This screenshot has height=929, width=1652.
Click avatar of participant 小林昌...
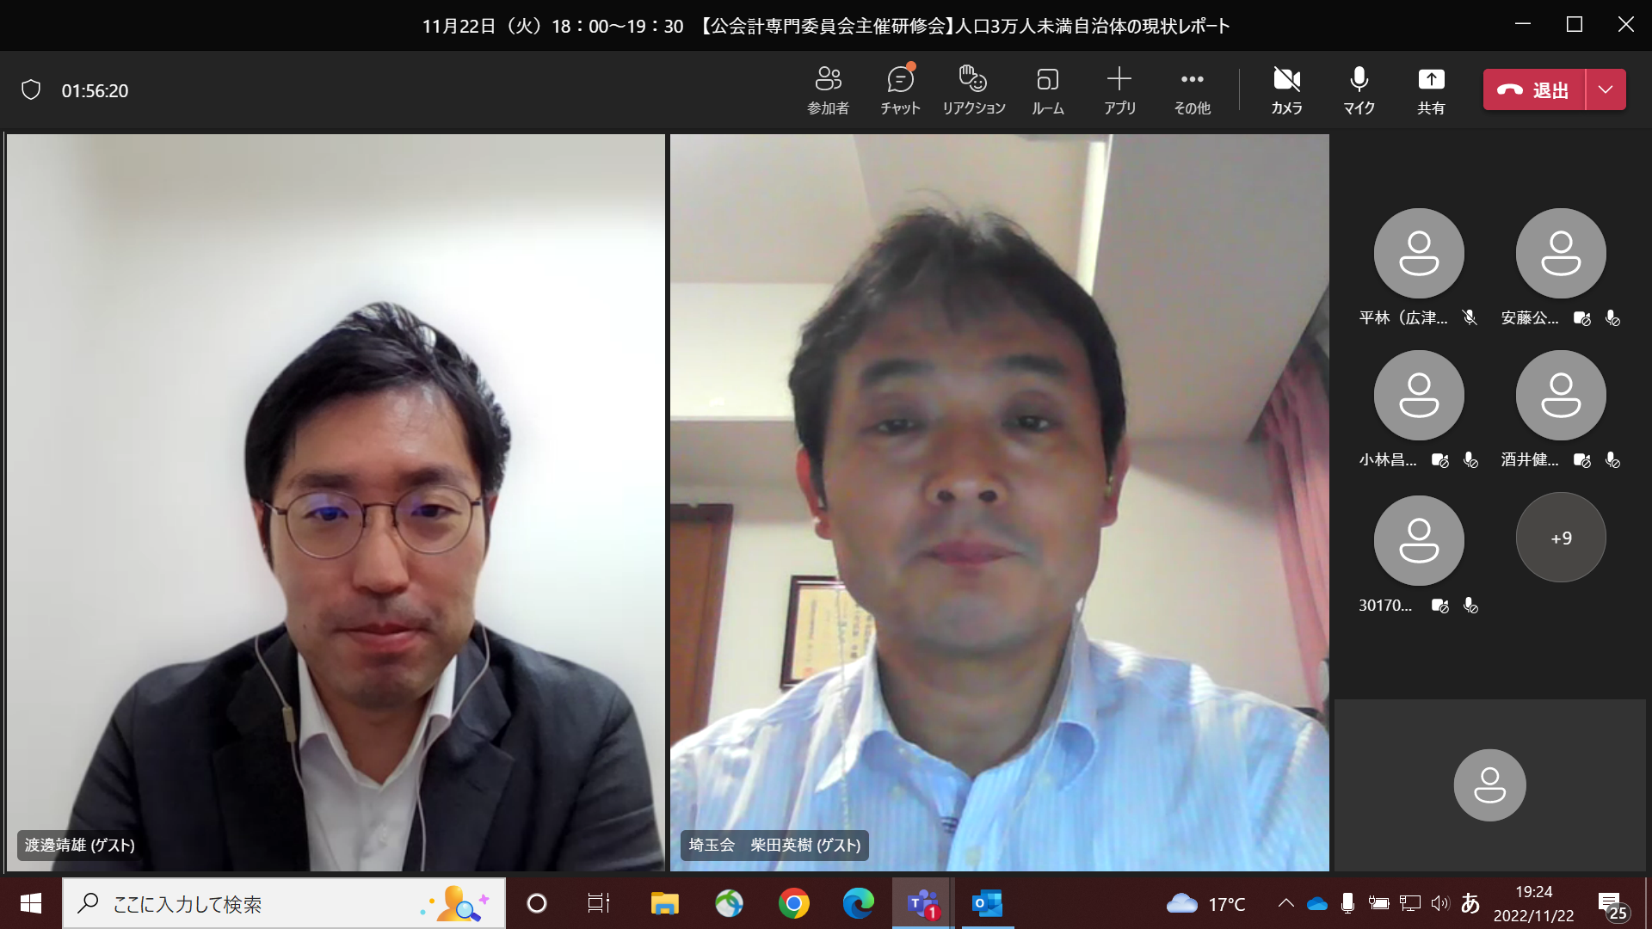tap(1419, 395)
